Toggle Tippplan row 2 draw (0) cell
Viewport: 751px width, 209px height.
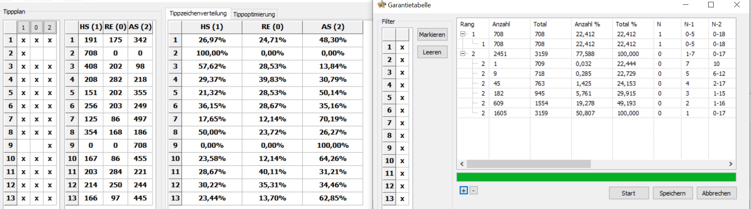(x=36, y=53)
